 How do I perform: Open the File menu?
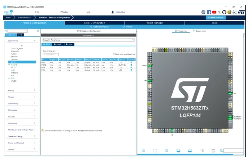click(37, 12)
